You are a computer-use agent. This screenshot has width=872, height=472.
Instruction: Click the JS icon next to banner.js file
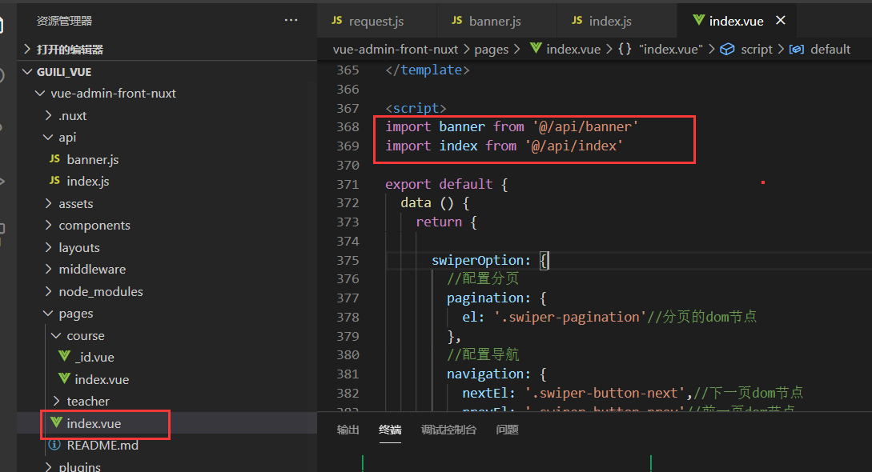click(54, 159)
